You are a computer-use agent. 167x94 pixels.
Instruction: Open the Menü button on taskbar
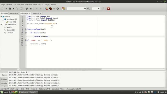click(4, 92)
